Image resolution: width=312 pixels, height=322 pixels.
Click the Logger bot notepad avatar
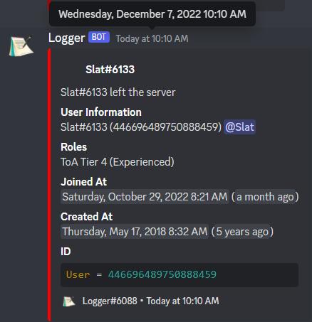click(x=21, y=46)
